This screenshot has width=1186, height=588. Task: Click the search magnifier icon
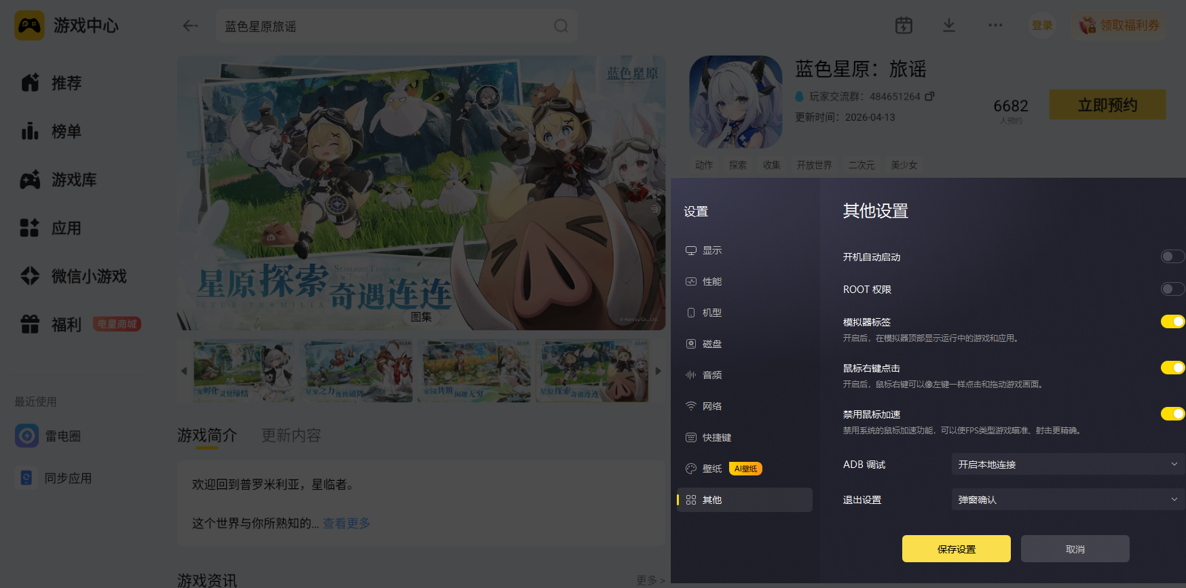[x=561, y=26]
